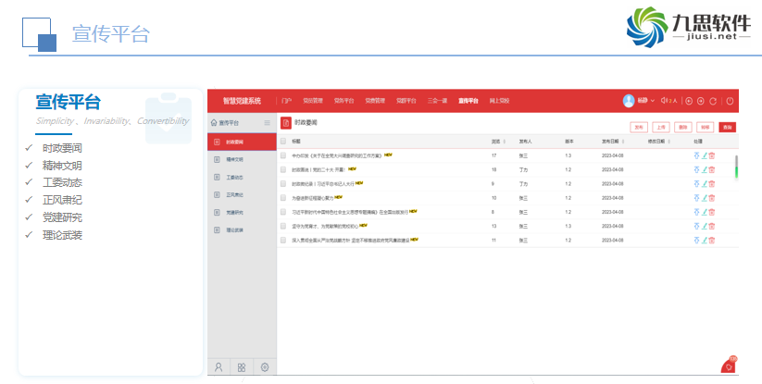Tick the select-all checkbox in table header
This screenshot has height=384, width=762.
[283, 142]
